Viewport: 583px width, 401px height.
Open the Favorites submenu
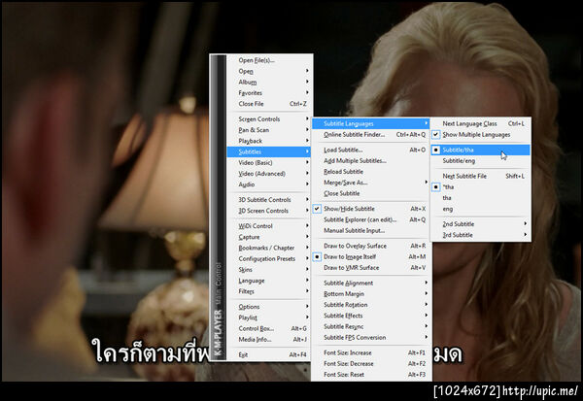click(x=268, y=93)
